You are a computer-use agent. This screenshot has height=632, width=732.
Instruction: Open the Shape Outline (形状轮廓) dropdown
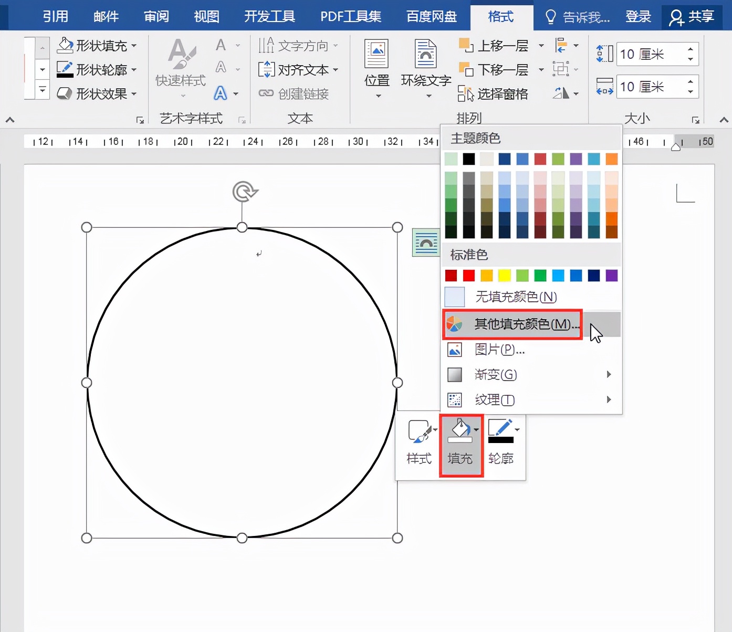click(x=134, y=70)
